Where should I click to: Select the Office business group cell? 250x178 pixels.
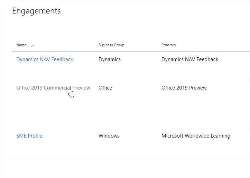(105, 88)
